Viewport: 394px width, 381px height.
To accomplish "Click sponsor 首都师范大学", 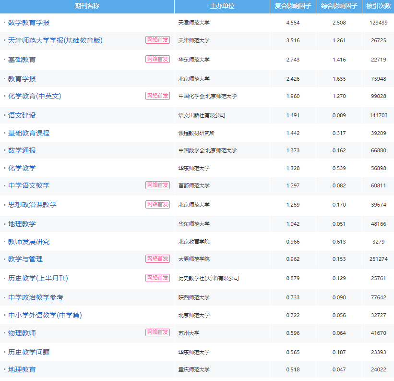I will point(194,185).
